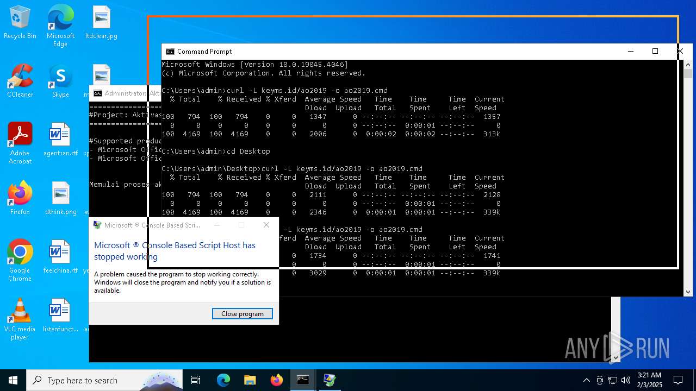Open the notification center icon

[x=678, y=380]
